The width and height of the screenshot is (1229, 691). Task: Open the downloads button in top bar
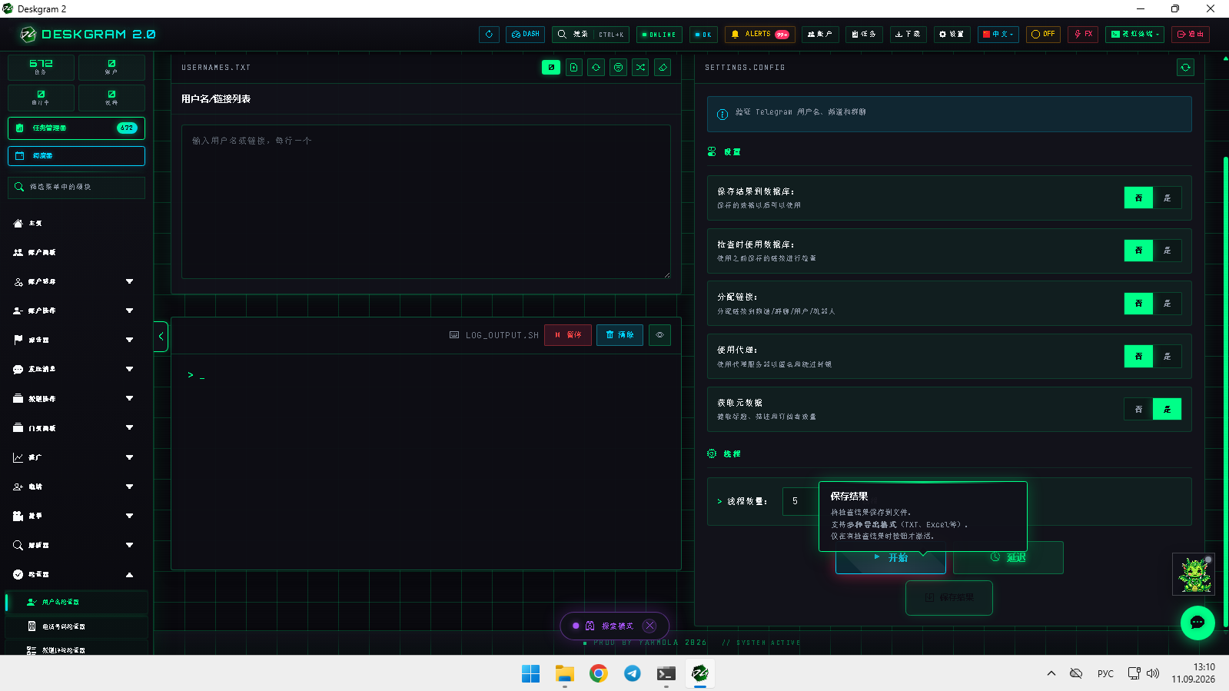[x=908, y=35]
